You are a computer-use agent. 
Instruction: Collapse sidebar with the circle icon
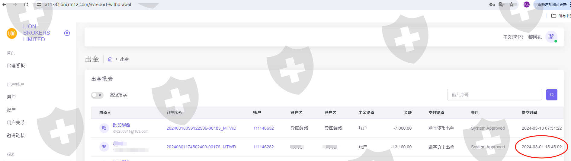[x=67, y=33]
